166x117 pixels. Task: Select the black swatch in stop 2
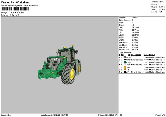click(x=125, y=60)
